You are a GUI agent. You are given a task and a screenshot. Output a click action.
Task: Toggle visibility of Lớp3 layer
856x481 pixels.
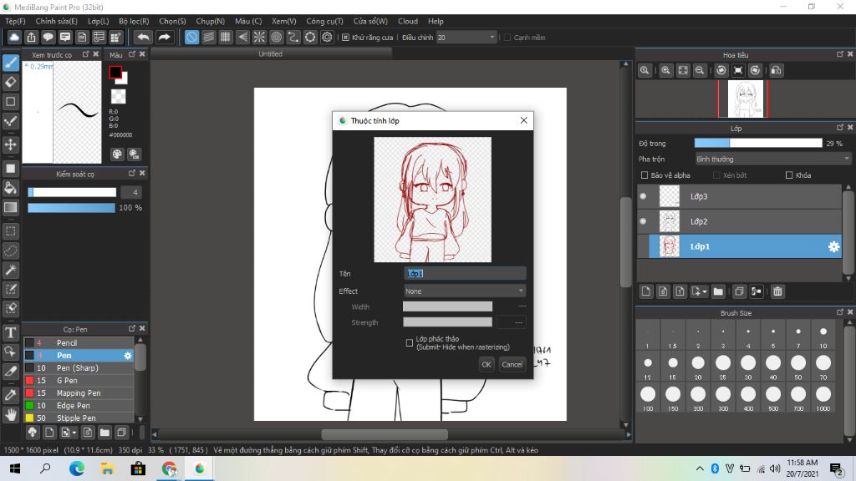[x=643, y=196]
